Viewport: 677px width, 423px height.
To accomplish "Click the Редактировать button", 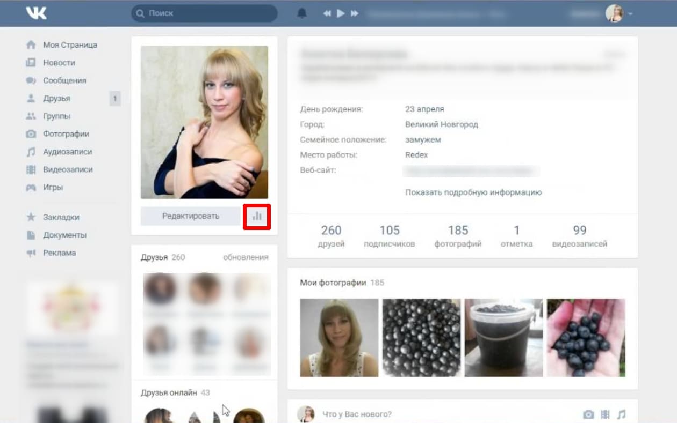I will click(x=191, y=216).
